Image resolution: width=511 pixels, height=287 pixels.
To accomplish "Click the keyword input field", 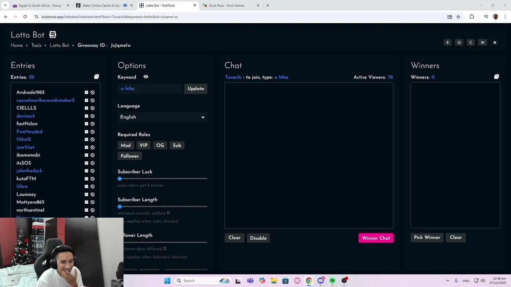I will click(x=151, y=88).
